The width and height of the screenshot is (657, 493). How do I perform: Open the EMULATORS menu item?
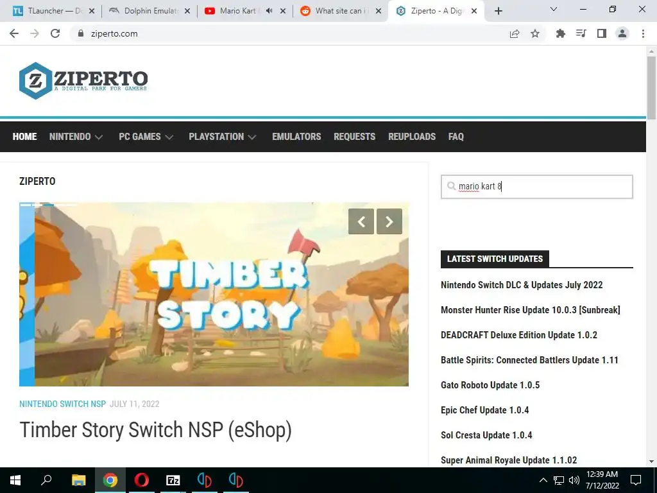tap(296, 137)
